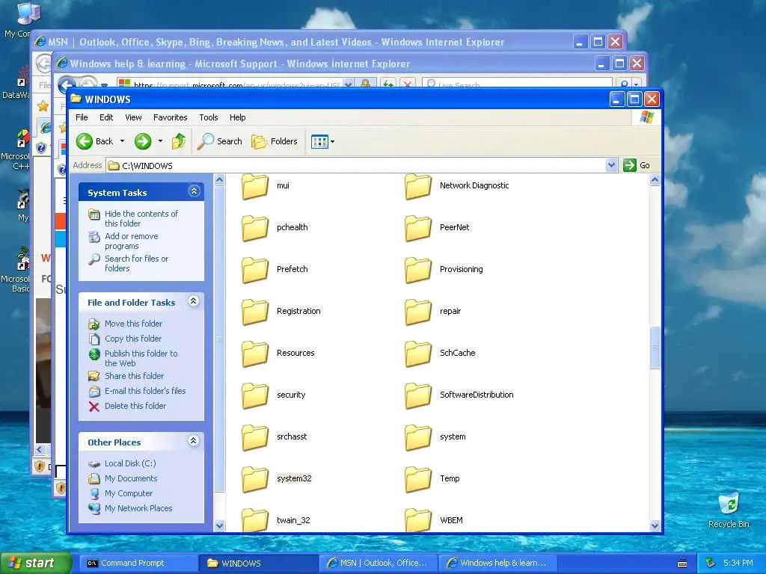Open the Favorites menu
Screen dimensions: 766x574
(170, 117)
